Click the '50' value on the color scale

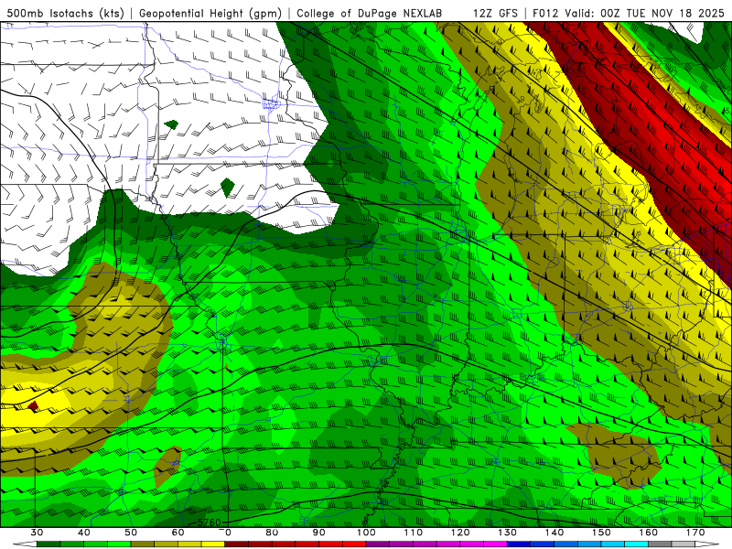click(x=131, y=533)
